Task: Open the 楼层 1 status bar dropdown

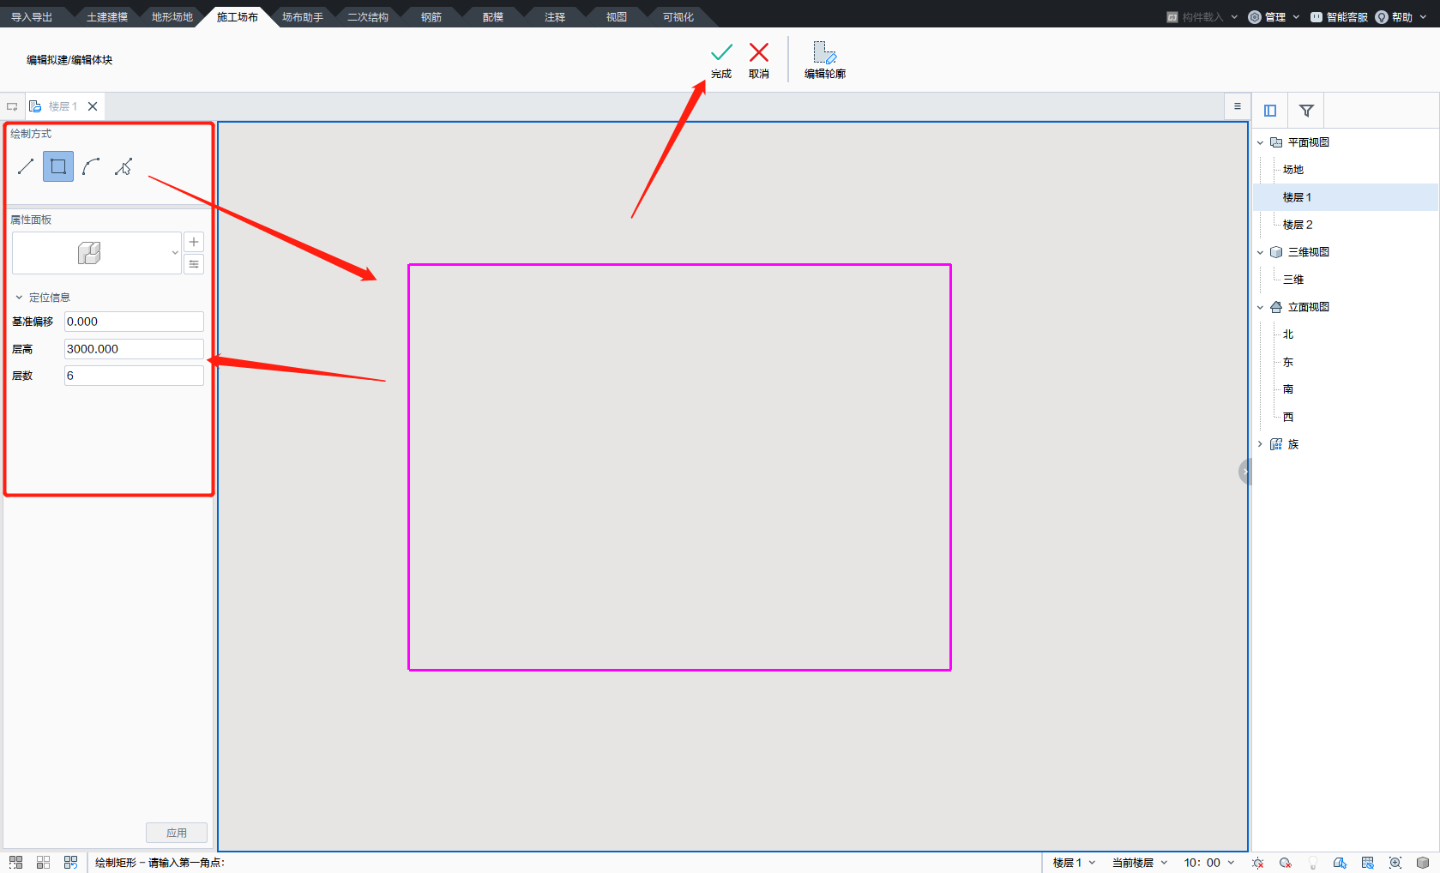Action: 1074,863
